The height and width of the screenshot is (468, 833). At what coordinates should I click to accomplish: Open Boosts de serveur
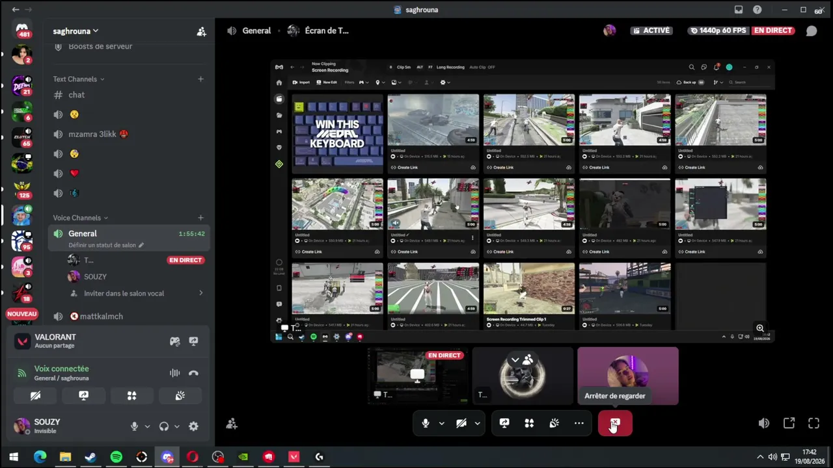[128, 47]
